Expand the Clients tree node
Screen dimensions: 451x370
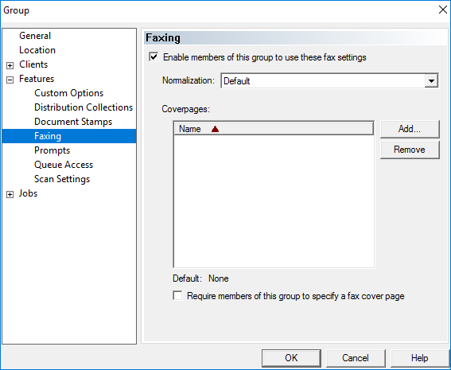click(10, 65)
